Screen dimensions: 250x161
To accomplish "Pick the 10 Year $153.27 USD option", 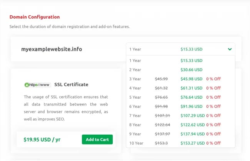I will (x=180, y=143).
